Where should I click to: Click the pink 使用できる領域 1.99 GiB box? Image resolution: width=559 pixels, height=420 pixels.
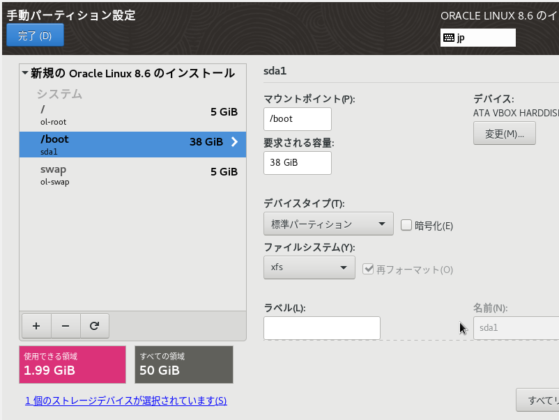click(72, 364)
